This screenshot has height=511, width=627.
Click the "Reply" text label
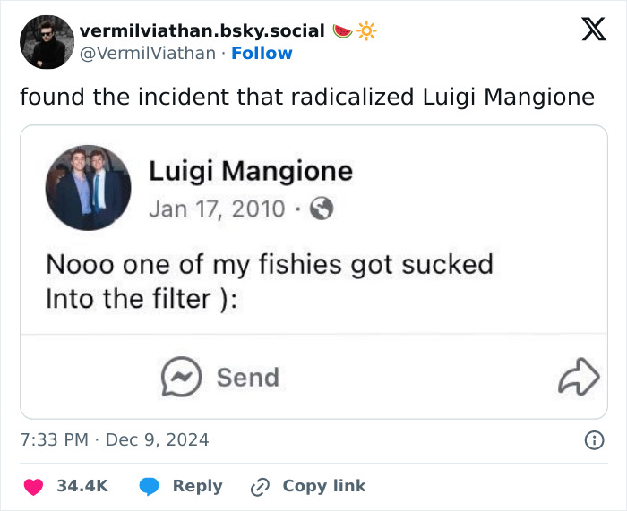point(197,486)
